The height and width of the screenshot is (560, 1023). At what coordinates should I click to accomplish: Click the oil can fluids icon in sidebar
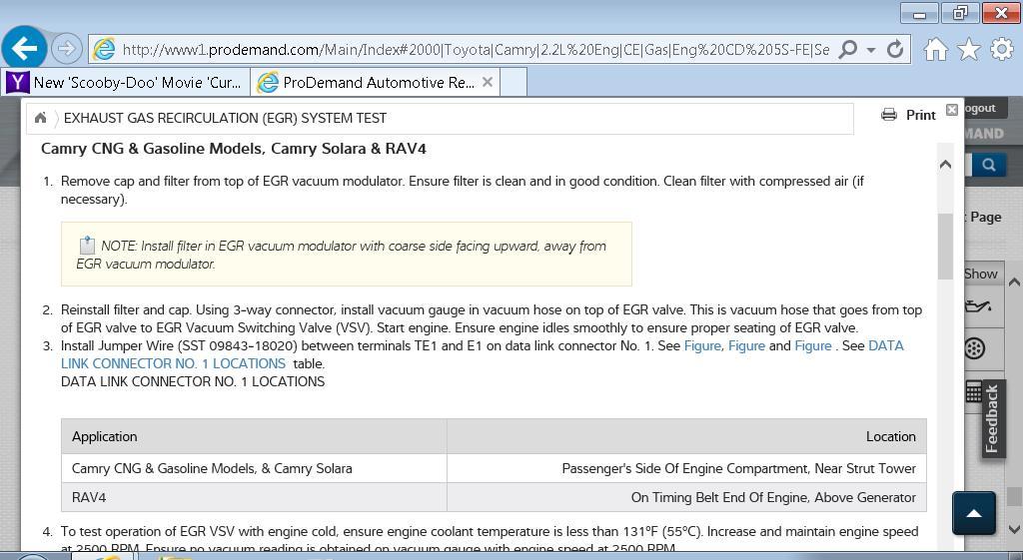[977, 305]
